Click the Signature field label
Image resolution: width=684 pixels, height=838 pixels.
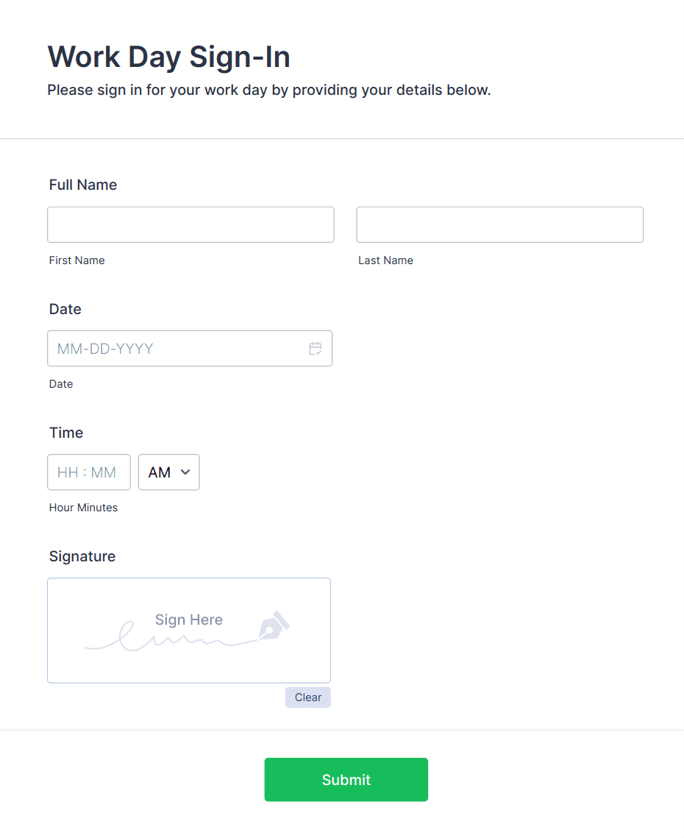[82, 556]
